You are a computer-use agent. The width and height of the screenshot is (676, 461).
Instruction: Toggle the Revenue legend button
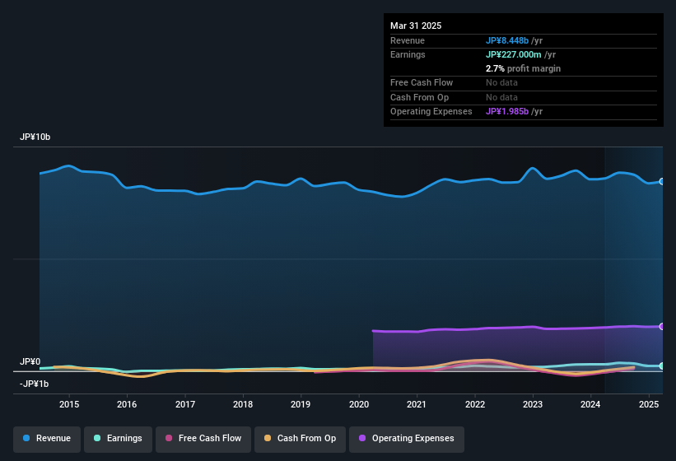(47, 439)
